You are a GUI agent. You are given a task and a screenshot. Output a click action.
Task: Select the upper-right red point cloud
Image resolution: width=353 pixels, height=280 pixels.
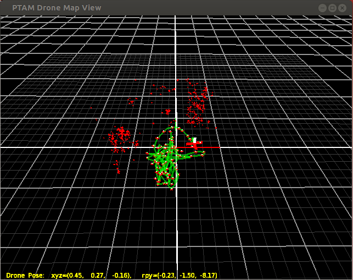(197, 102)
